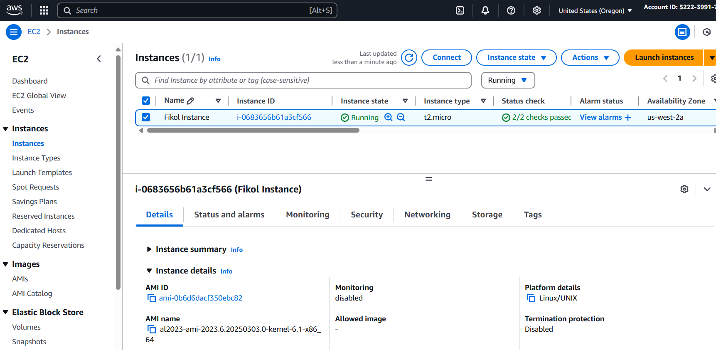Focus the Find Instance by attribute field

303,80
